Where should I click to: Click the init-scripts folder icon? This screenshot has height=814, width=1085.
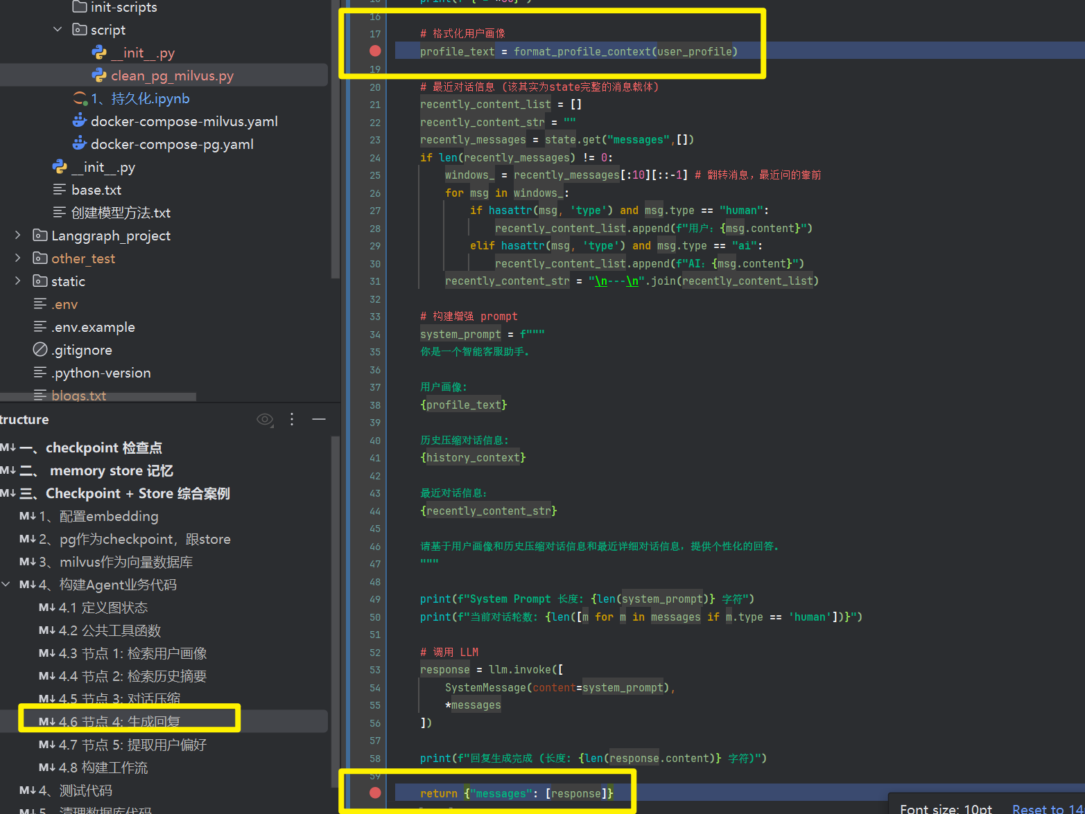click(x=80, y=7)
